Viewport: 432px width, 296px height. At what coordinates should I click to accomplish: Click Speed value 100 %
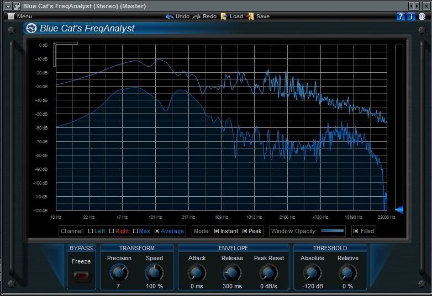(154, 286)
